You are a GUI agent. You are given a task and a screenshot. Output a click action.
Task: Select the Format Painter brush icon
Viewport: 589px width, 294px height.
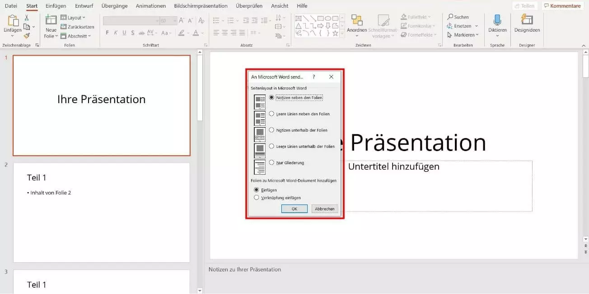coord(27,36)
